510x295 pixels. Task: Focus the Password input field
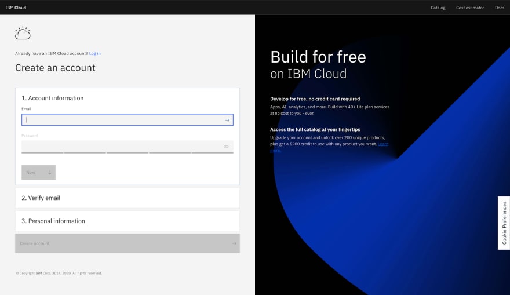coord(128,147)
